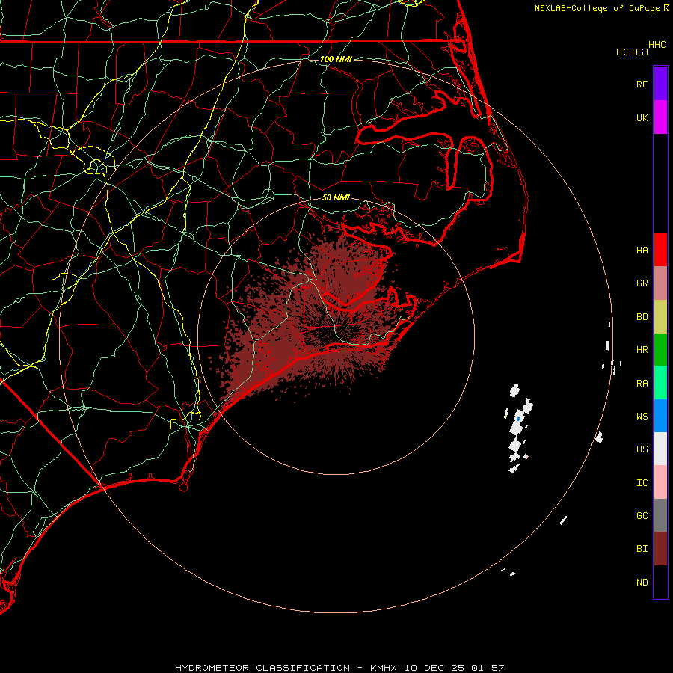673x673 pixels.
Task: Click the "BI" legend label
Action: (642, 549)
